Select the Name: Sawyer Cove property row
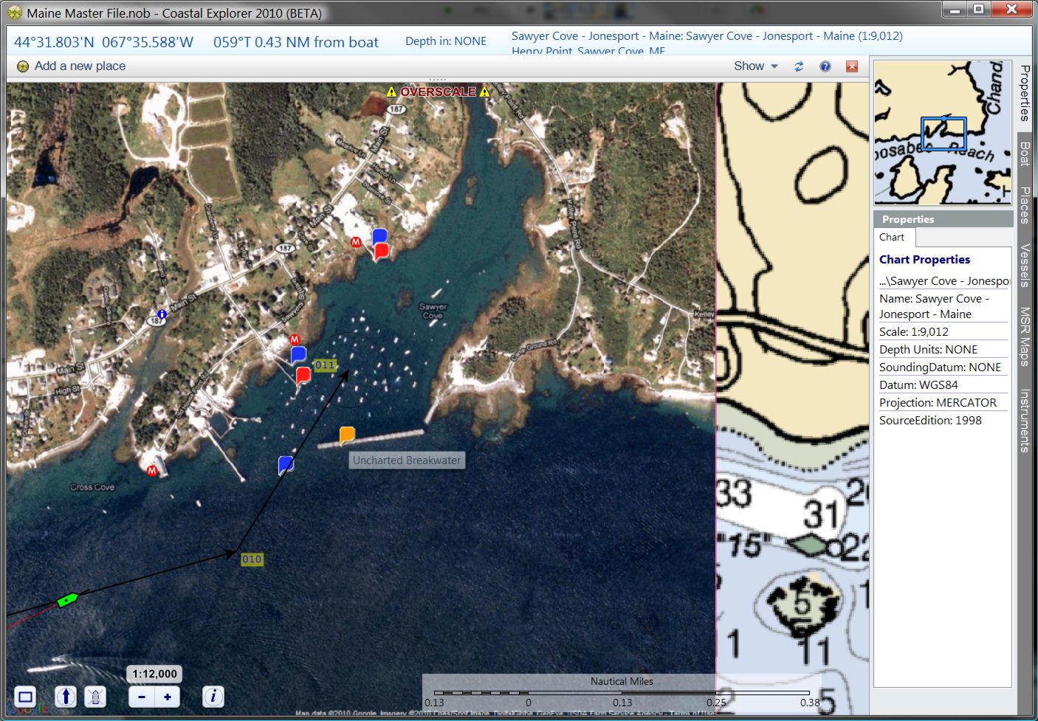 (x=943, y=306)
